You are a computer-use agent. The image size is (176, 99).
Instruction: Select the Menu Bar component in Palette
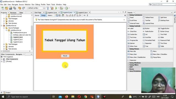[132, 51]
